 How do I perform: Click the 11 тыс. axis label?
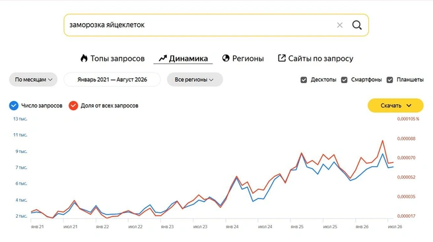click(20, 135)
